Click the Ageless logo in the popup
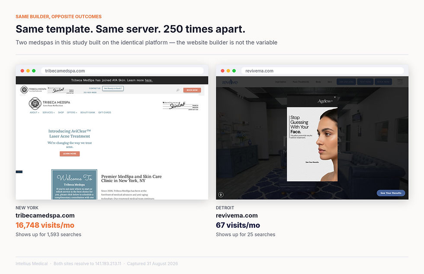This screenshot has width=424, height=274. tap(325, 101)
